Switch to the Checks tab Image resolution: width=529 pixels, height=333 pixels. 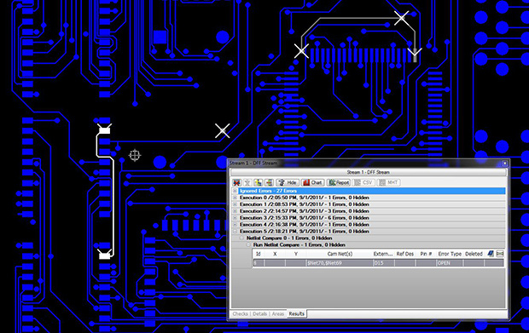pyautogui.click(x=241, y=313)
